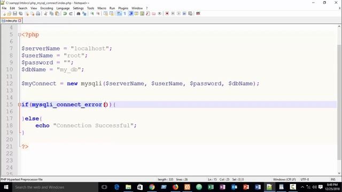342x192 pixels.
Task: Open the Windows Start menu
Action: (6, 187)
